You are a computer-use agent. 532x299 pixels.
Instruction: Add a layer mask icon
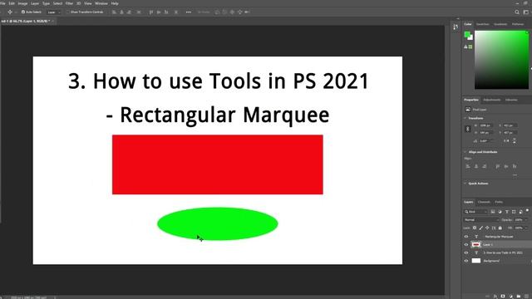click(x=503, y=297)
